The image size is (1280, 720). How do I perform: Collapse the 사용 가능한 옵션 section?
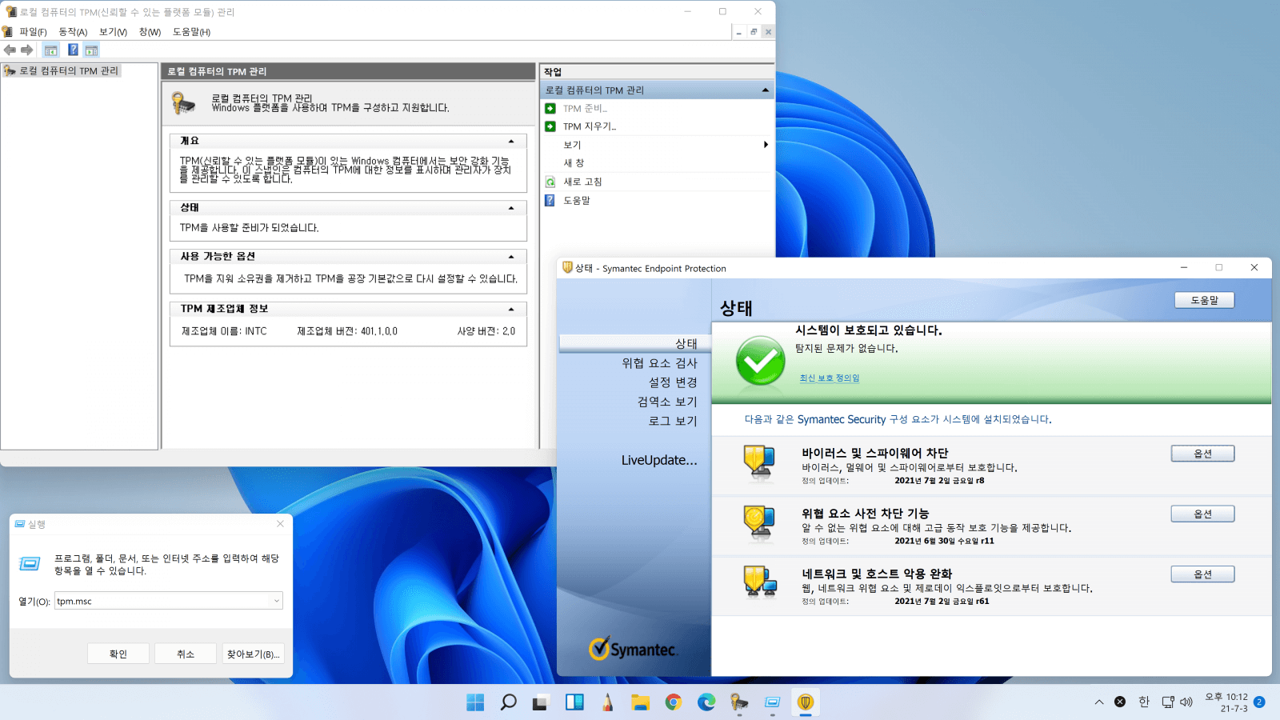(x=511, y=257)
